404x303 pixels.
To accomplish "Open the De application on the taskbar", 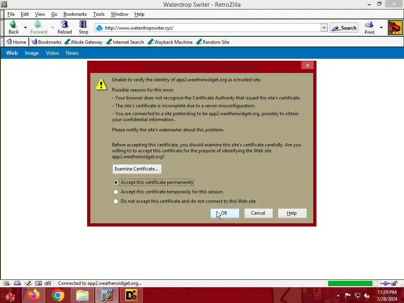I will click(131, 295).
